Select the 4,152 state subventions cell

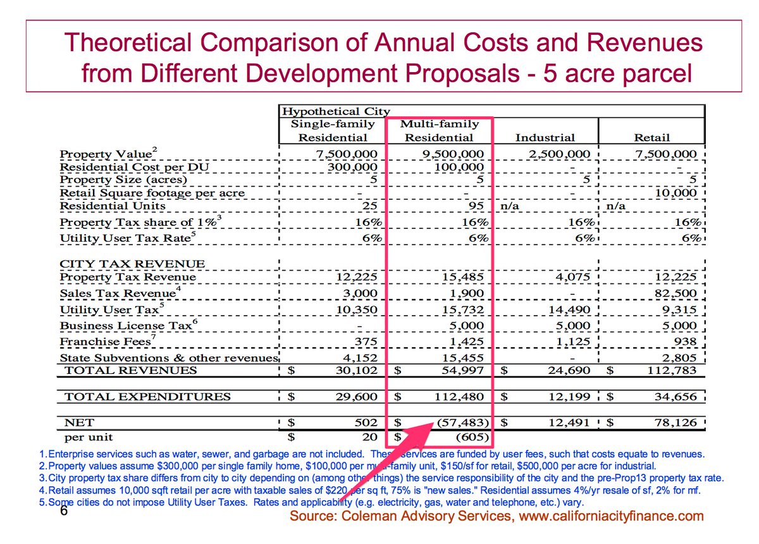click(x=360, y=357)
